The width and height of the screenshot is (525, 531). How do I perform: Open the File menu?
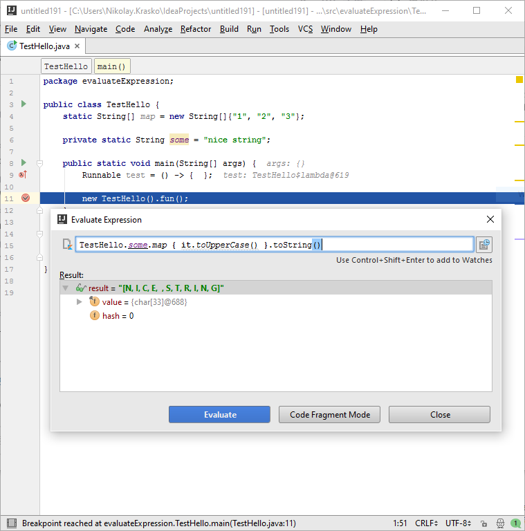coord(11,29)
